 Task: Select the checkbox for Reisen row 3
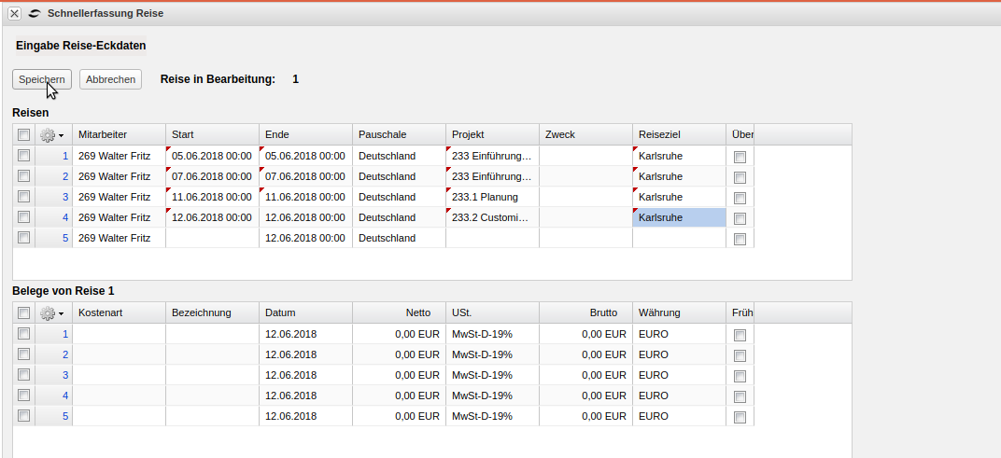(23, 197)
